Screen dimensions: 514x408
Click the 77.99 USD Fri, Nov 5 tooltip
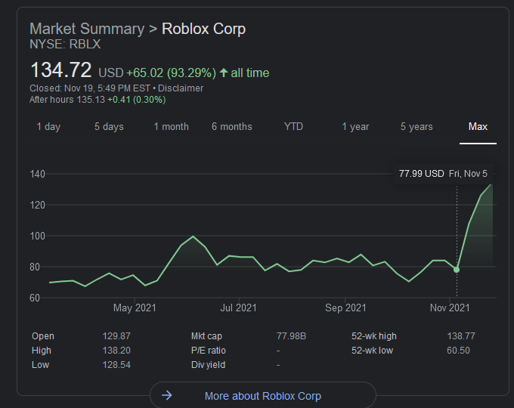pos(443,173)
